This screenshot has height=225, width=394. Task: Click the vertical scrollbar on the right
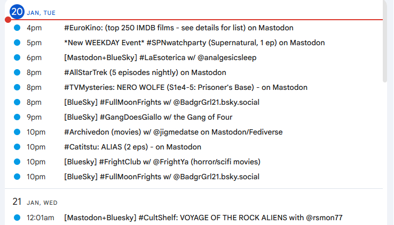point(385,43)
